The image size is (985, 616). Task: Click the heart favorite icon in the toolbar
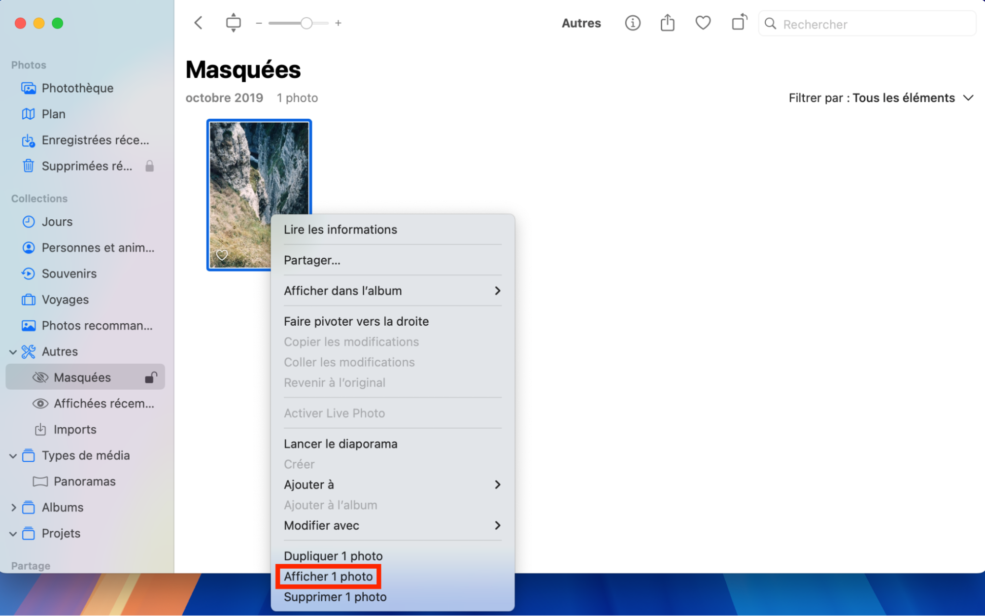click(703, 23)
